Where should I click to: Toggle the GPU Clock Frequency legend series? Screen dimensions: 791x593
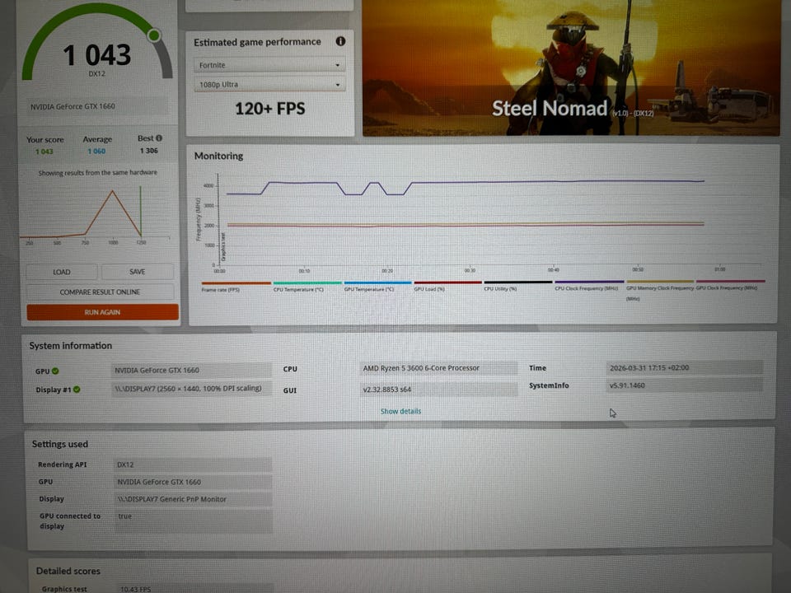click(x=731, y=285)
